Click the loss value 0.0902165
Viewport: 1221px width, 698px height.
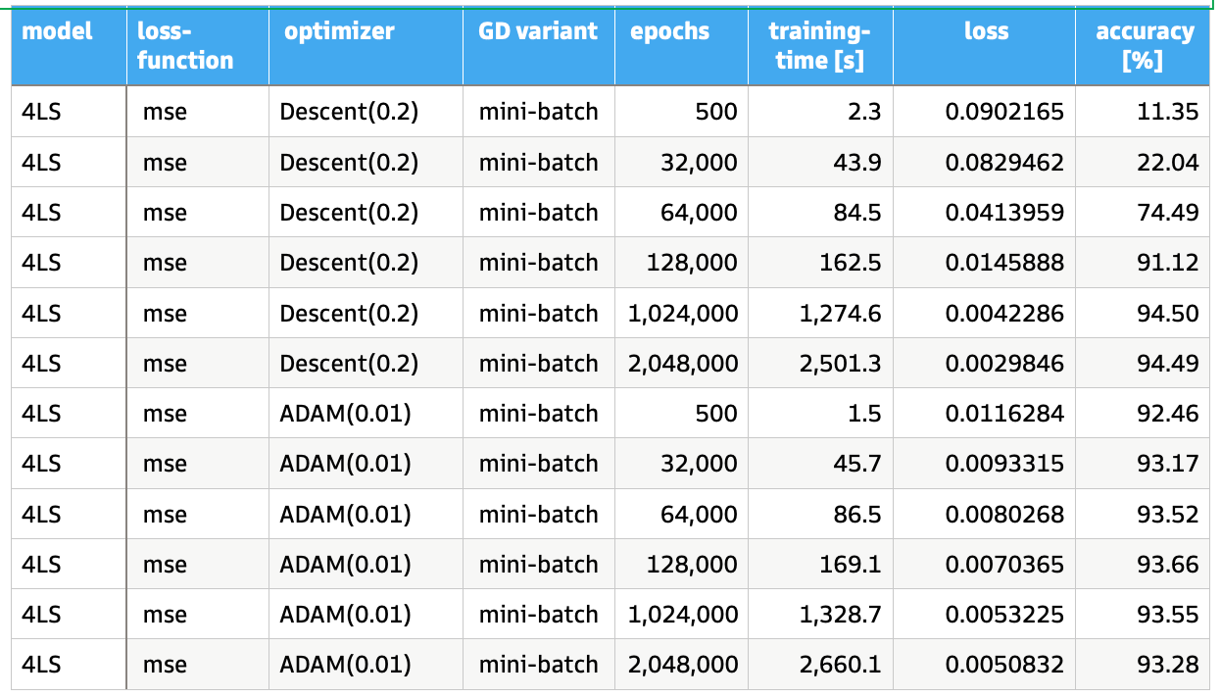click(1004, 112)
